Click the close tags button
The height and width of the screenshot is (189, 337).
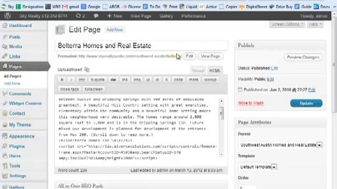[70, 89]
